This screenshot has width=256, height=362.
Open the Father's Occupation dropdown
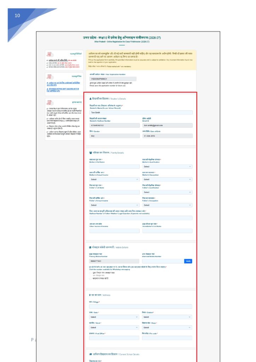click(167, 205)
